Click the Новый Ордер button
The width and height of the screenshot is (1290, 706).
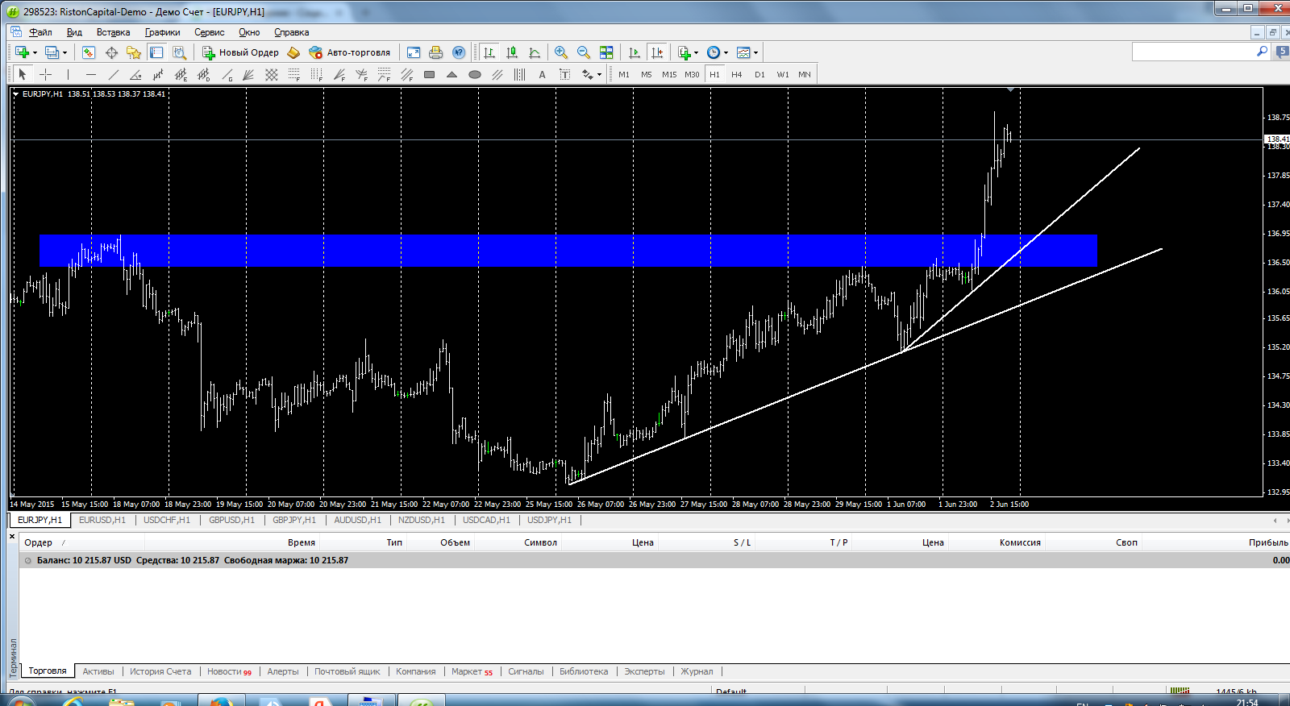click(240, 52)
